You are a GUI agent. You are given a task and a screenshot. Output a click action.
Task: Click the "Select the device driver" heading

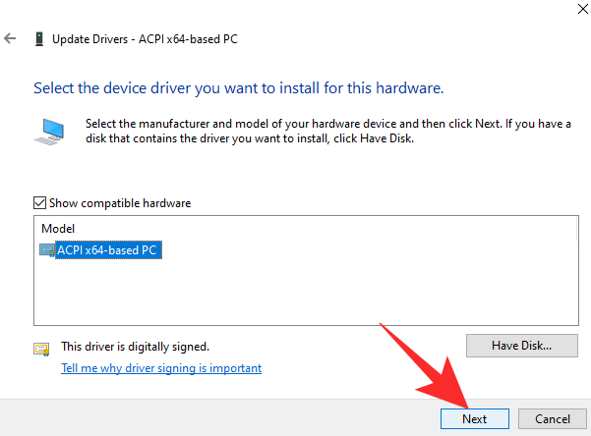click(x=239, y=88)
